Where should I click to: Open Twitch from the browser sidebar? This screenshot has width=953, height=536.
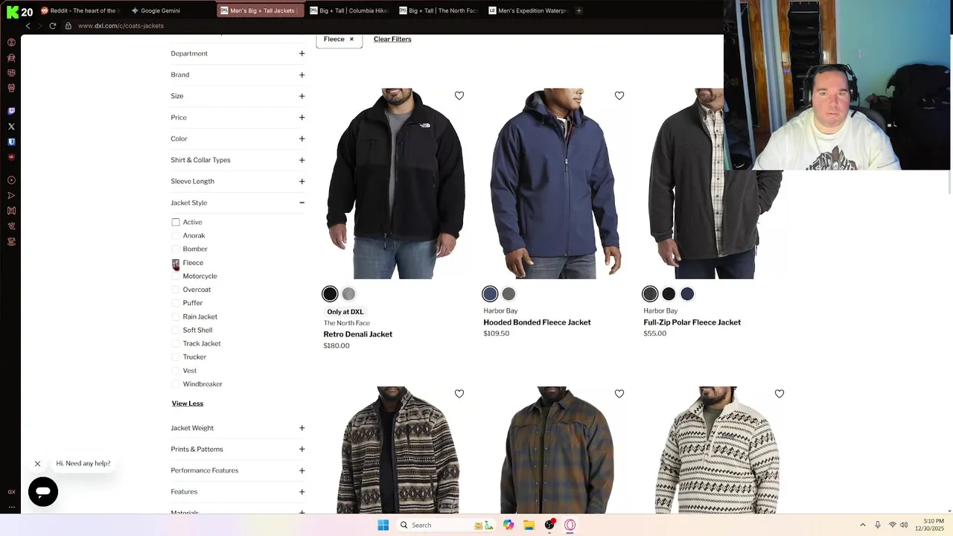click(11, 111)
